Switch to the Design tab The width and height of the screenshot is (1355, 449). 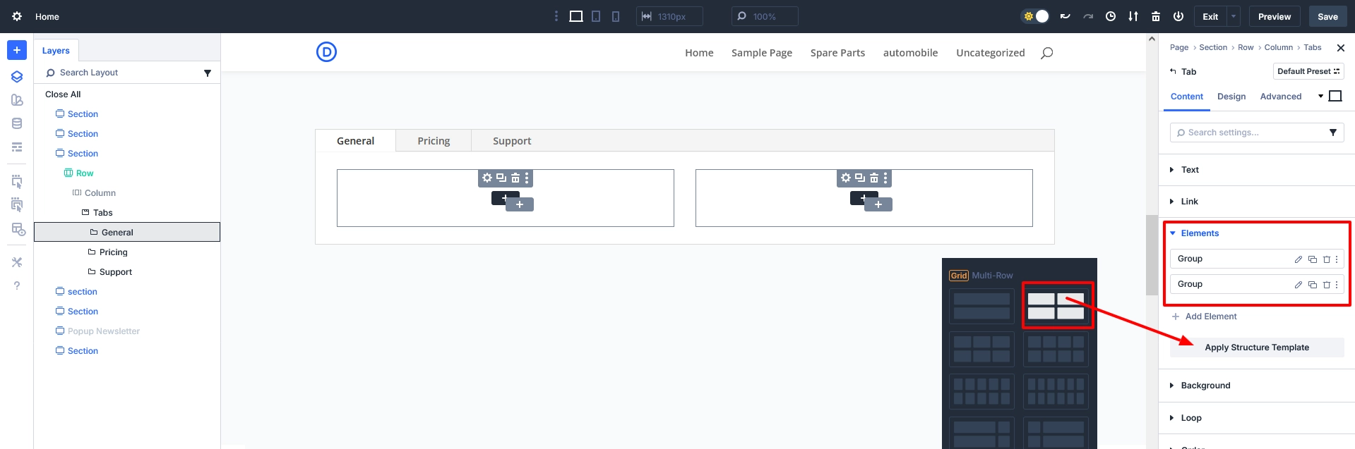click(1231, 97)
